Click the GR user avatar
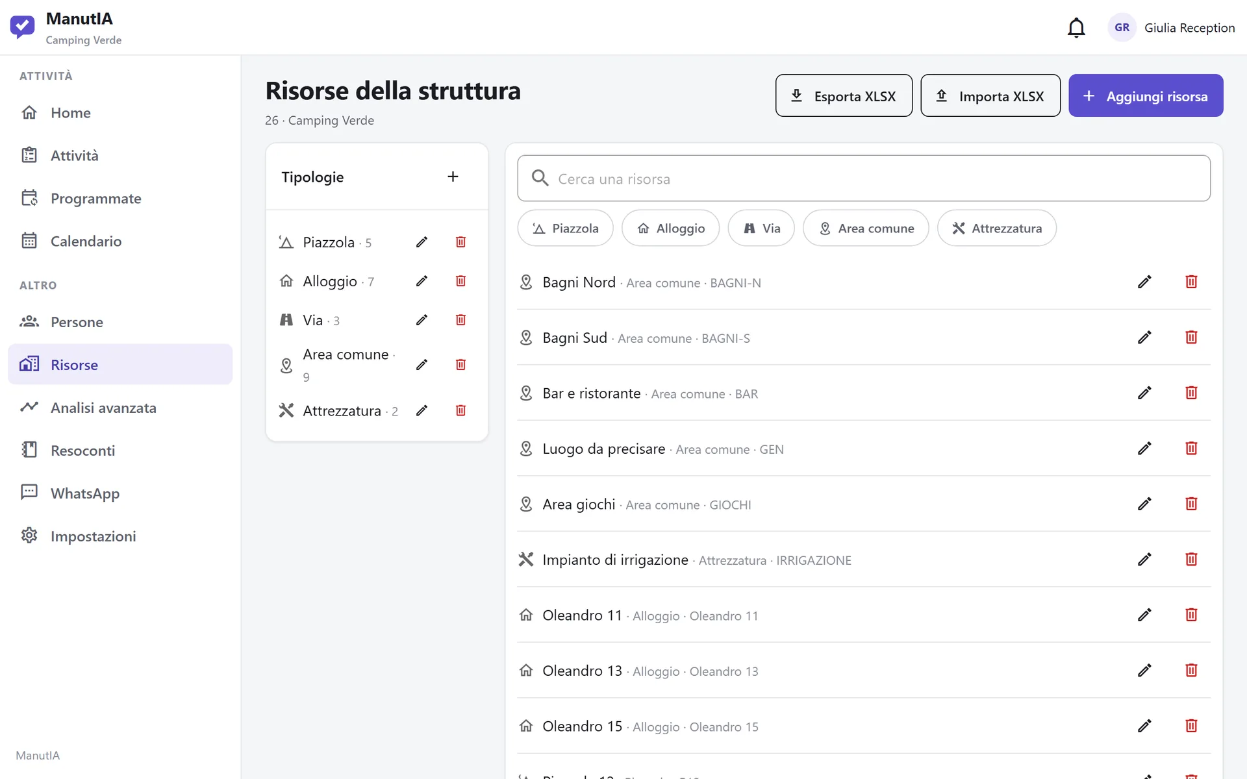 click(x=1122, y=27)
